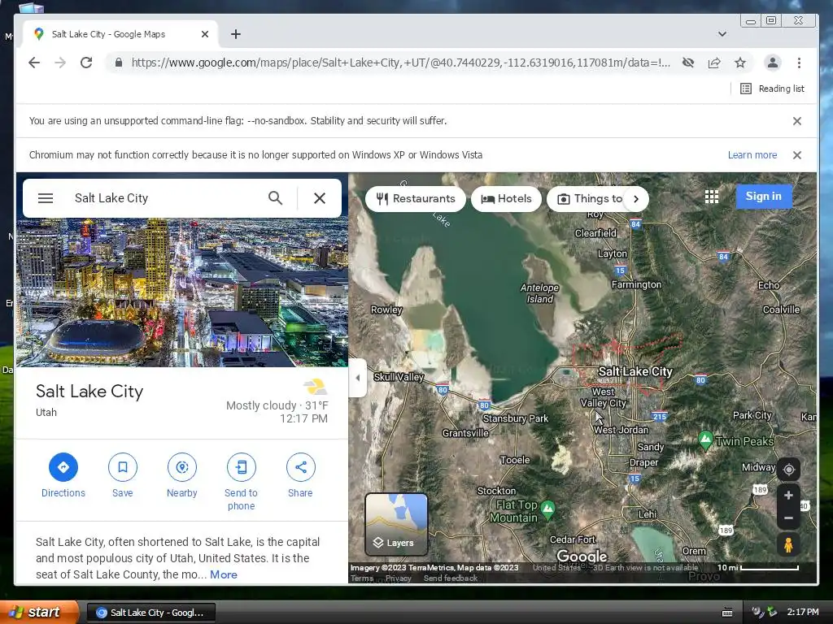Click the browser forward arrow
The height and width of the screenshot is (624, 833).
[x=60, y=63]
